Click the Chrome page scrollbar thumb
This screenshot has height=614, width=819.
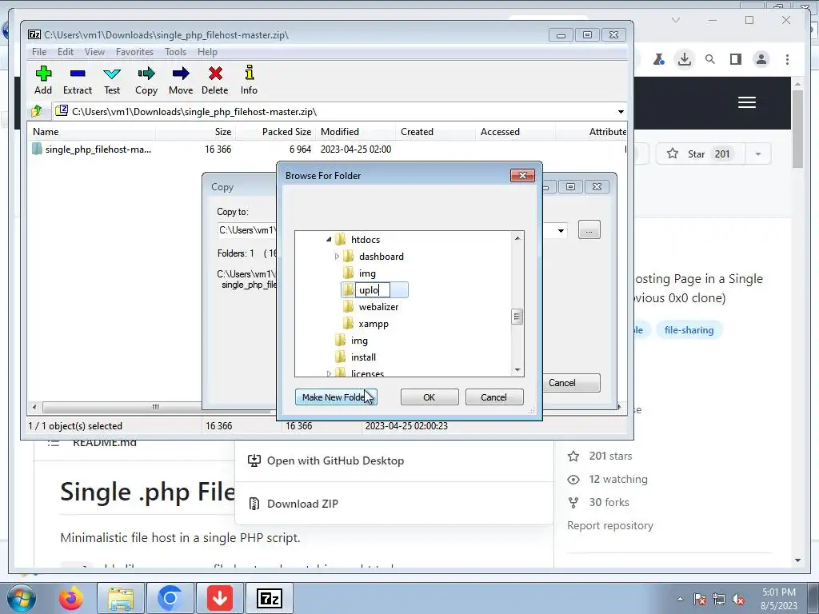tap(797, 129)
